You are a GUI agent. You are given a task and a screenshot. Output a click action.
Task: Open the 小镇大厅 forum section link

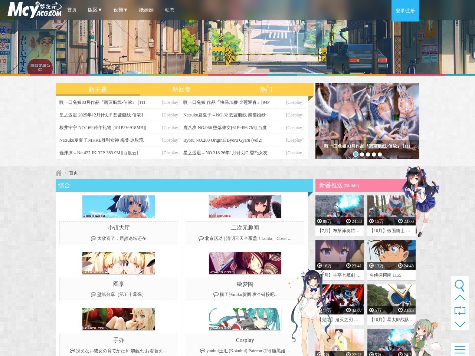(118, 227)
